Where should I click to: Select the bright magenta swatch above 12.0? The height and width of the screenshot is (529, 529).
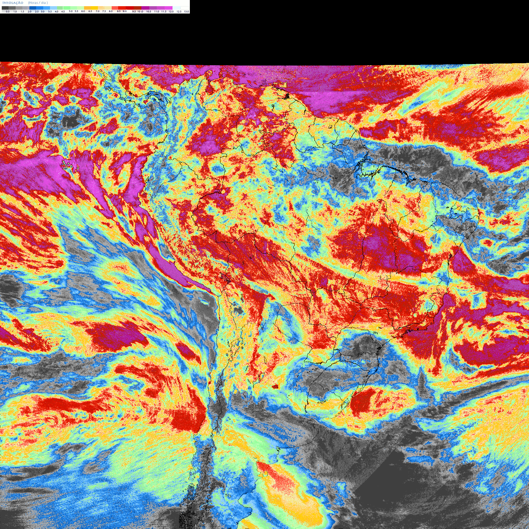point(168,8)
